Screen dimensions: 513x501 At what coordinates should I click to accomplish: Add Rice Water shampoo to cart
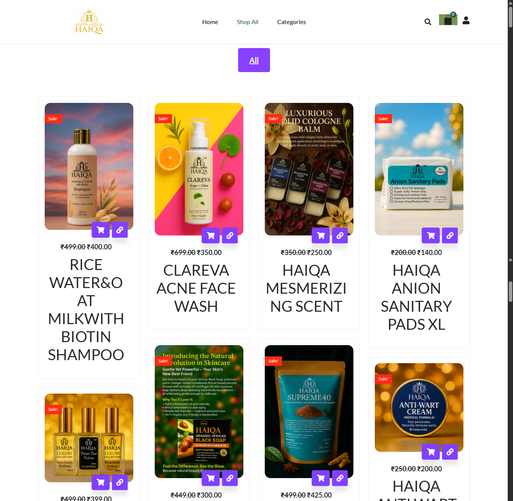[101, 230]
